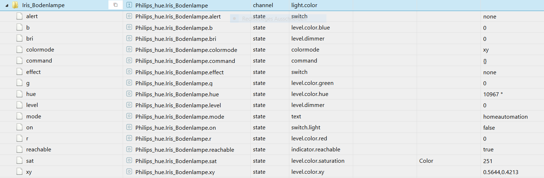Click the mode value 'homeautomation'
The width and height of the screenshot is (544, 178).
(505, 117)
